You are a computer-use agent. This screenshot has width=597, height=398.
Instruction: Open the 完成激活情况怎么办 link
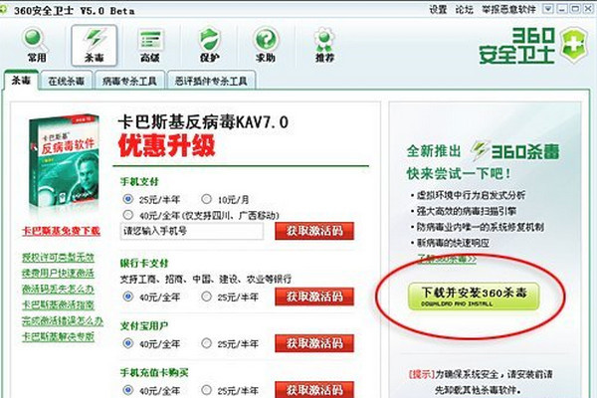pyautogui.click(x=63, y=320)
